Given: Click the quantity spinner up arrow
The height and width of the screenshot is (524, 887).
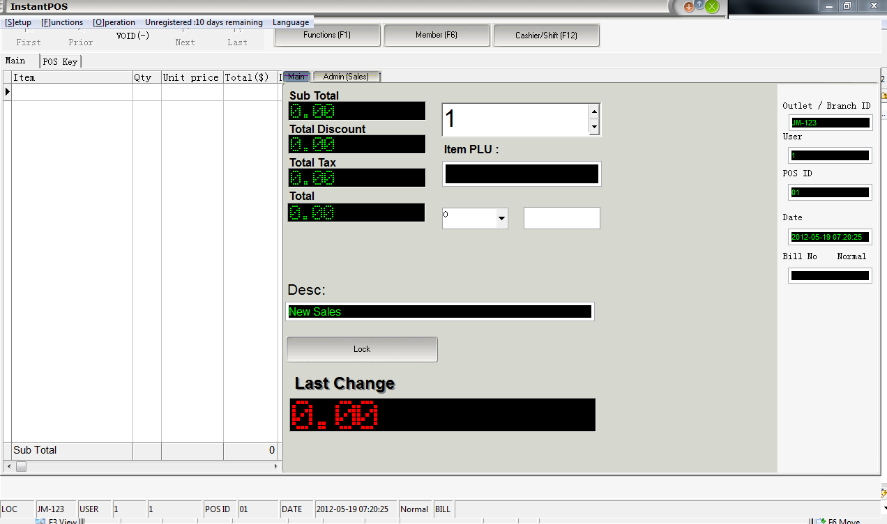Looking at the screenshot, I should (x=593, y=111).
